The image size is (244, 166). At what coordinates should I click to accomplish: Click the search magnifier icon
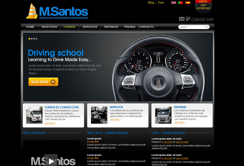206,27
